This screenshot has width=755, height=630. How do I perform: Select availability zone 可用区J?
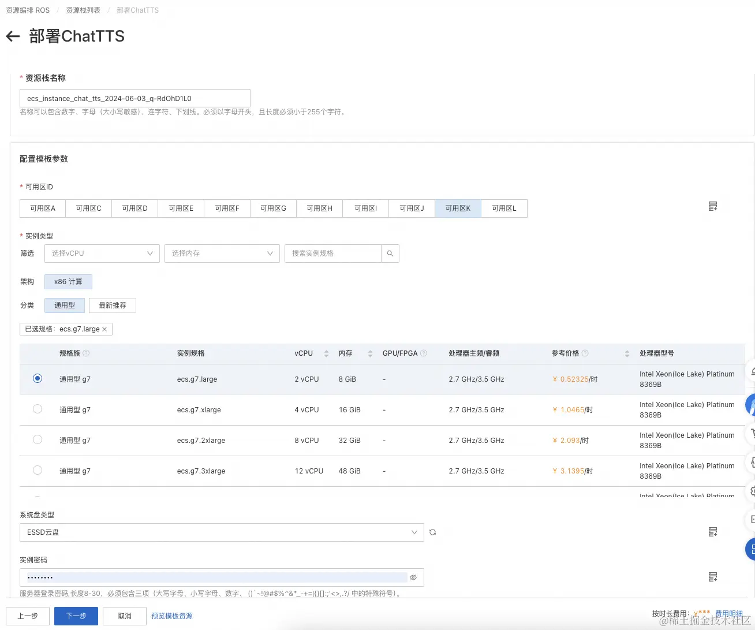412,208
